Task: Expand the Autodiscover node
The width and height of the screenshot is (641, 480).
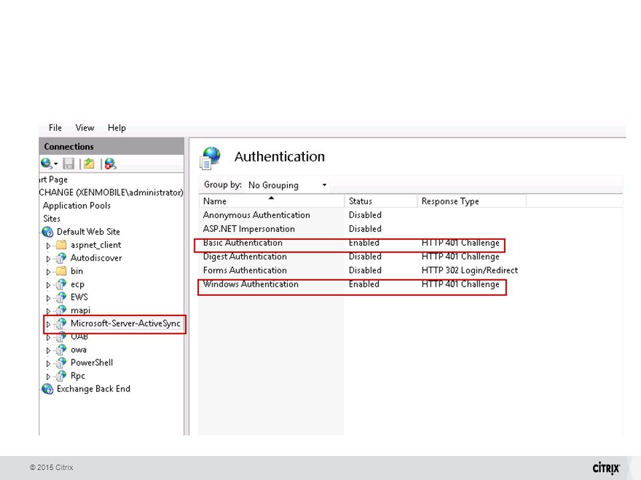Action: point(48,259)
